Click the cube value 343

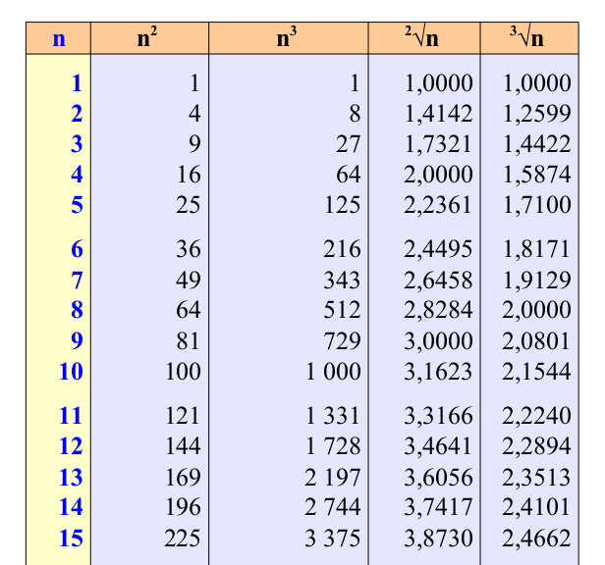click(x=342, y=280)
